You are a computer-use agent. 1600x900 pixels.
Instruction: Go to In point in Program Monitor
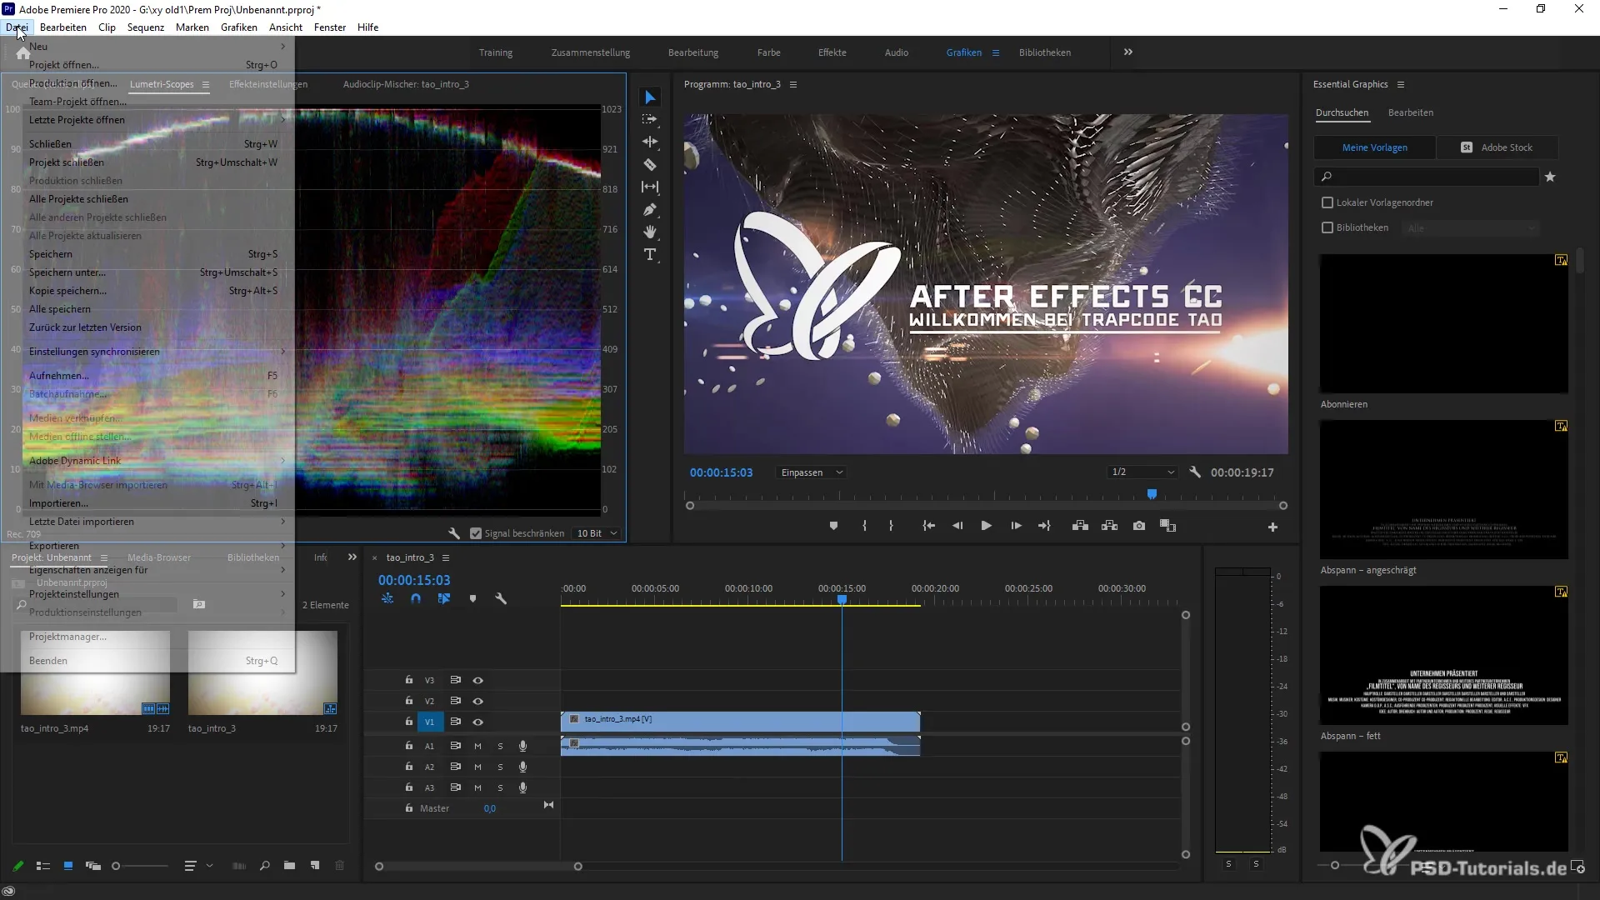pos(928,526)
